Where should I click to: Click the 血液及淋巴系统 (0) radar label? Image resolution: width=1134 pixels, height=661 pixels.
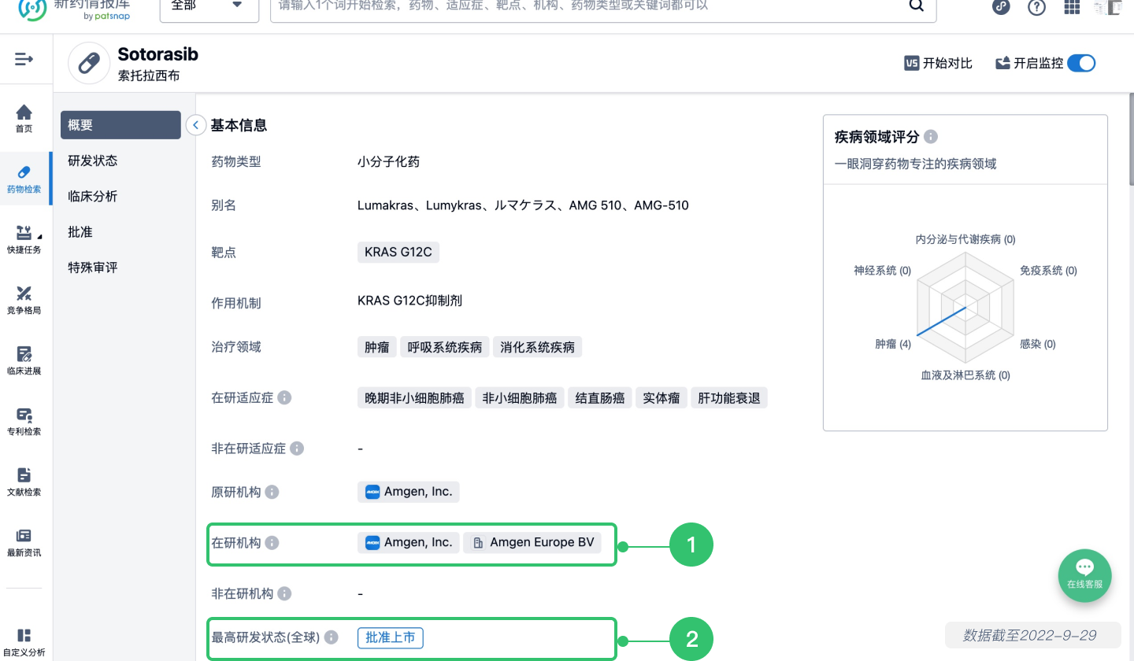(x=965, y=375)
